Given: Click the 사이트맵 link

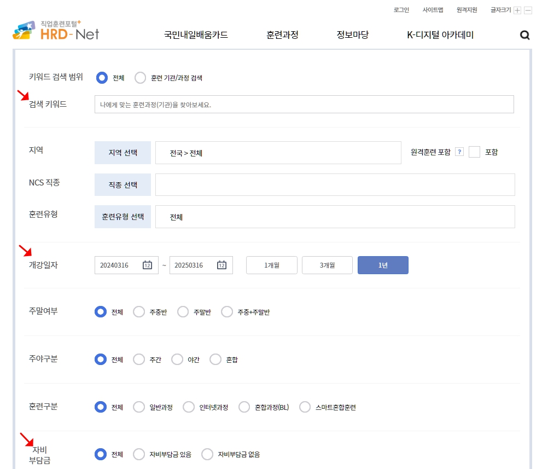Looking at the screenshot, I should click(x=434, y=10).
